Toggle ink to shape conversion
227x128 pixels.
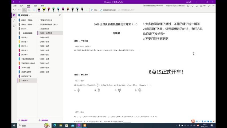[108, 10]
